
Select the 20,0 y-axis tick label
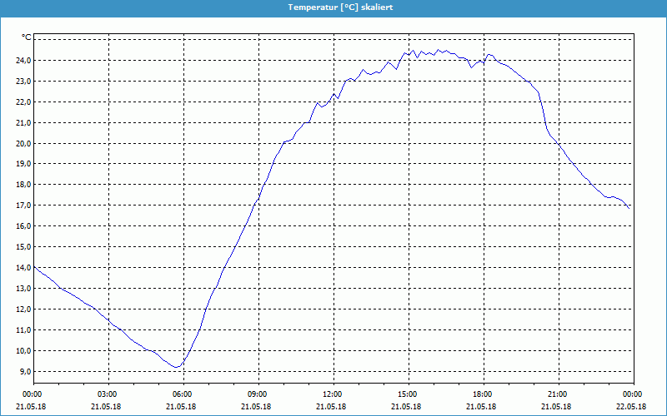(x=23, y=143)
